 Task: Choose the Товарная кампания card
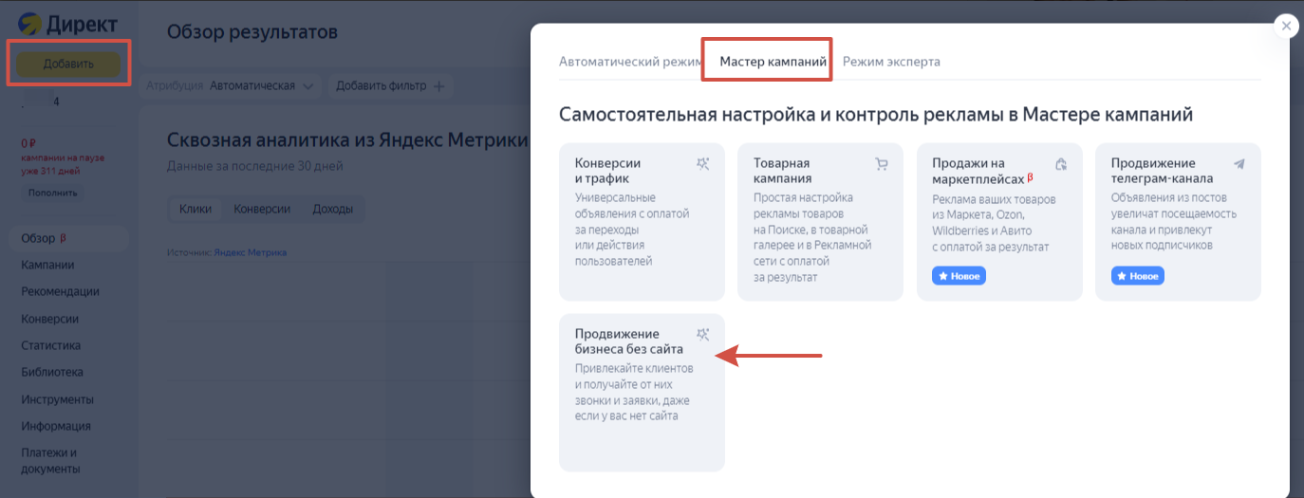point(820,222)
